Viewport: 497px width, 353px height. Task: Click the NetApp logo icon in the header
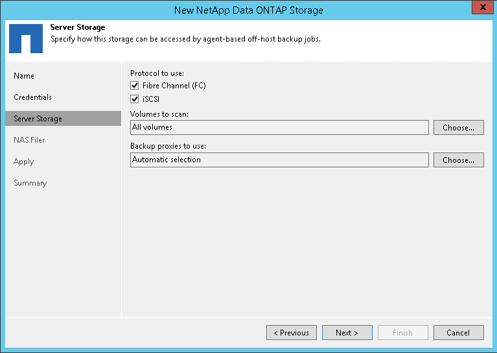(26, 39)
